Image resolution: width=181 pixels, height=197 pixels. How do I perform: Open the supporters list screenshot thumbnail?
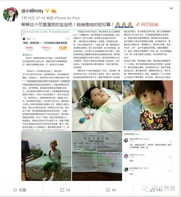tap(148, 156)
